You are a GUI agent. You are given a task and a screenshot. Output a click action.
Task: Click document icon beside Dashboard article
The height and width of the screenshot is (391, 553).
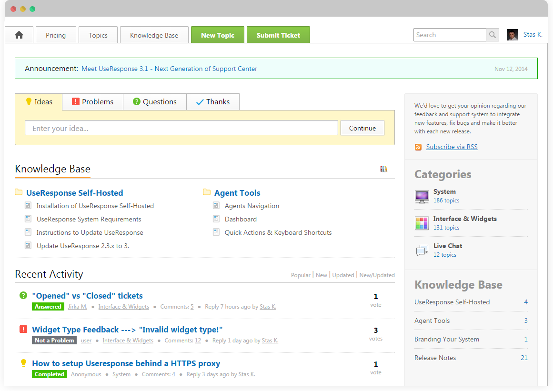point(216,219)
